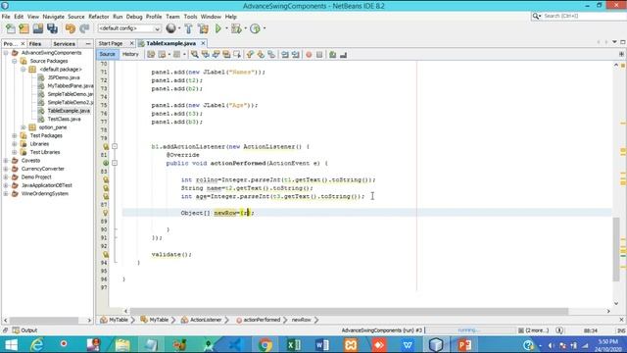The height and width of the screenshot is (353, 627).
Task: Open the Output panel button
Action: click(24, 330)
